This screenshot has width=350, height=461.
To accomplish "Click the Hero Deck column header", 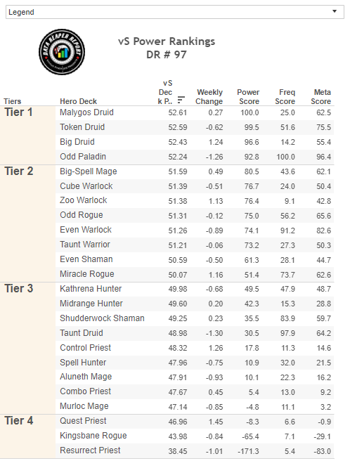I will click(78, 101).
